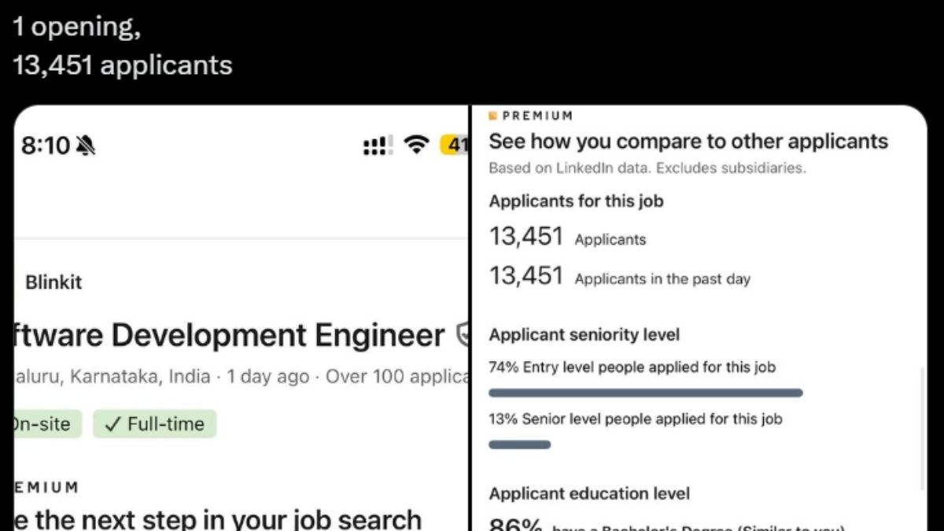This screenshot has width=944, height=531.
Task: Click the 13,451 applicants in past day count
Action: click(526, 277)
